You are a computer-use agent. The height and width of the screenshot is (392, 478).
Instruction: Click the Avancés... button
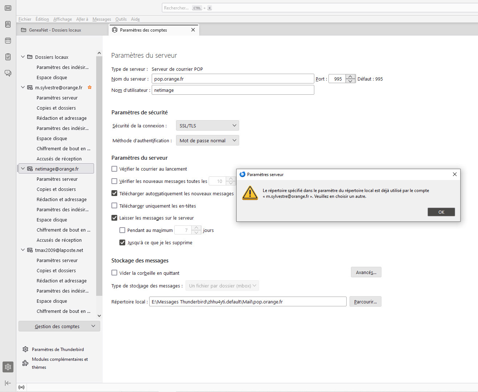[366, 272]
